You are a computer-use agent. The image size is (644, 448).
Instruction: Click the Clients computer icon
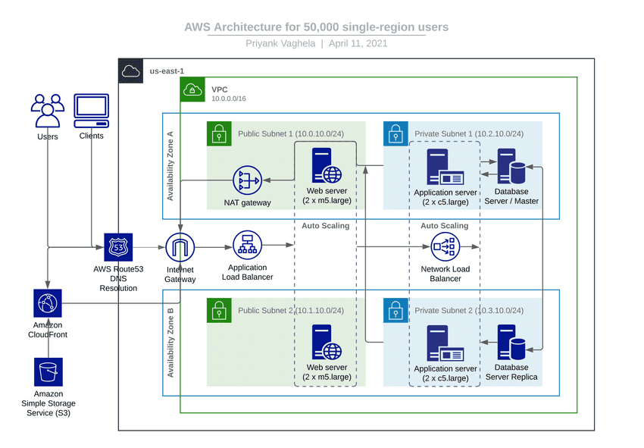pos(91,111)
